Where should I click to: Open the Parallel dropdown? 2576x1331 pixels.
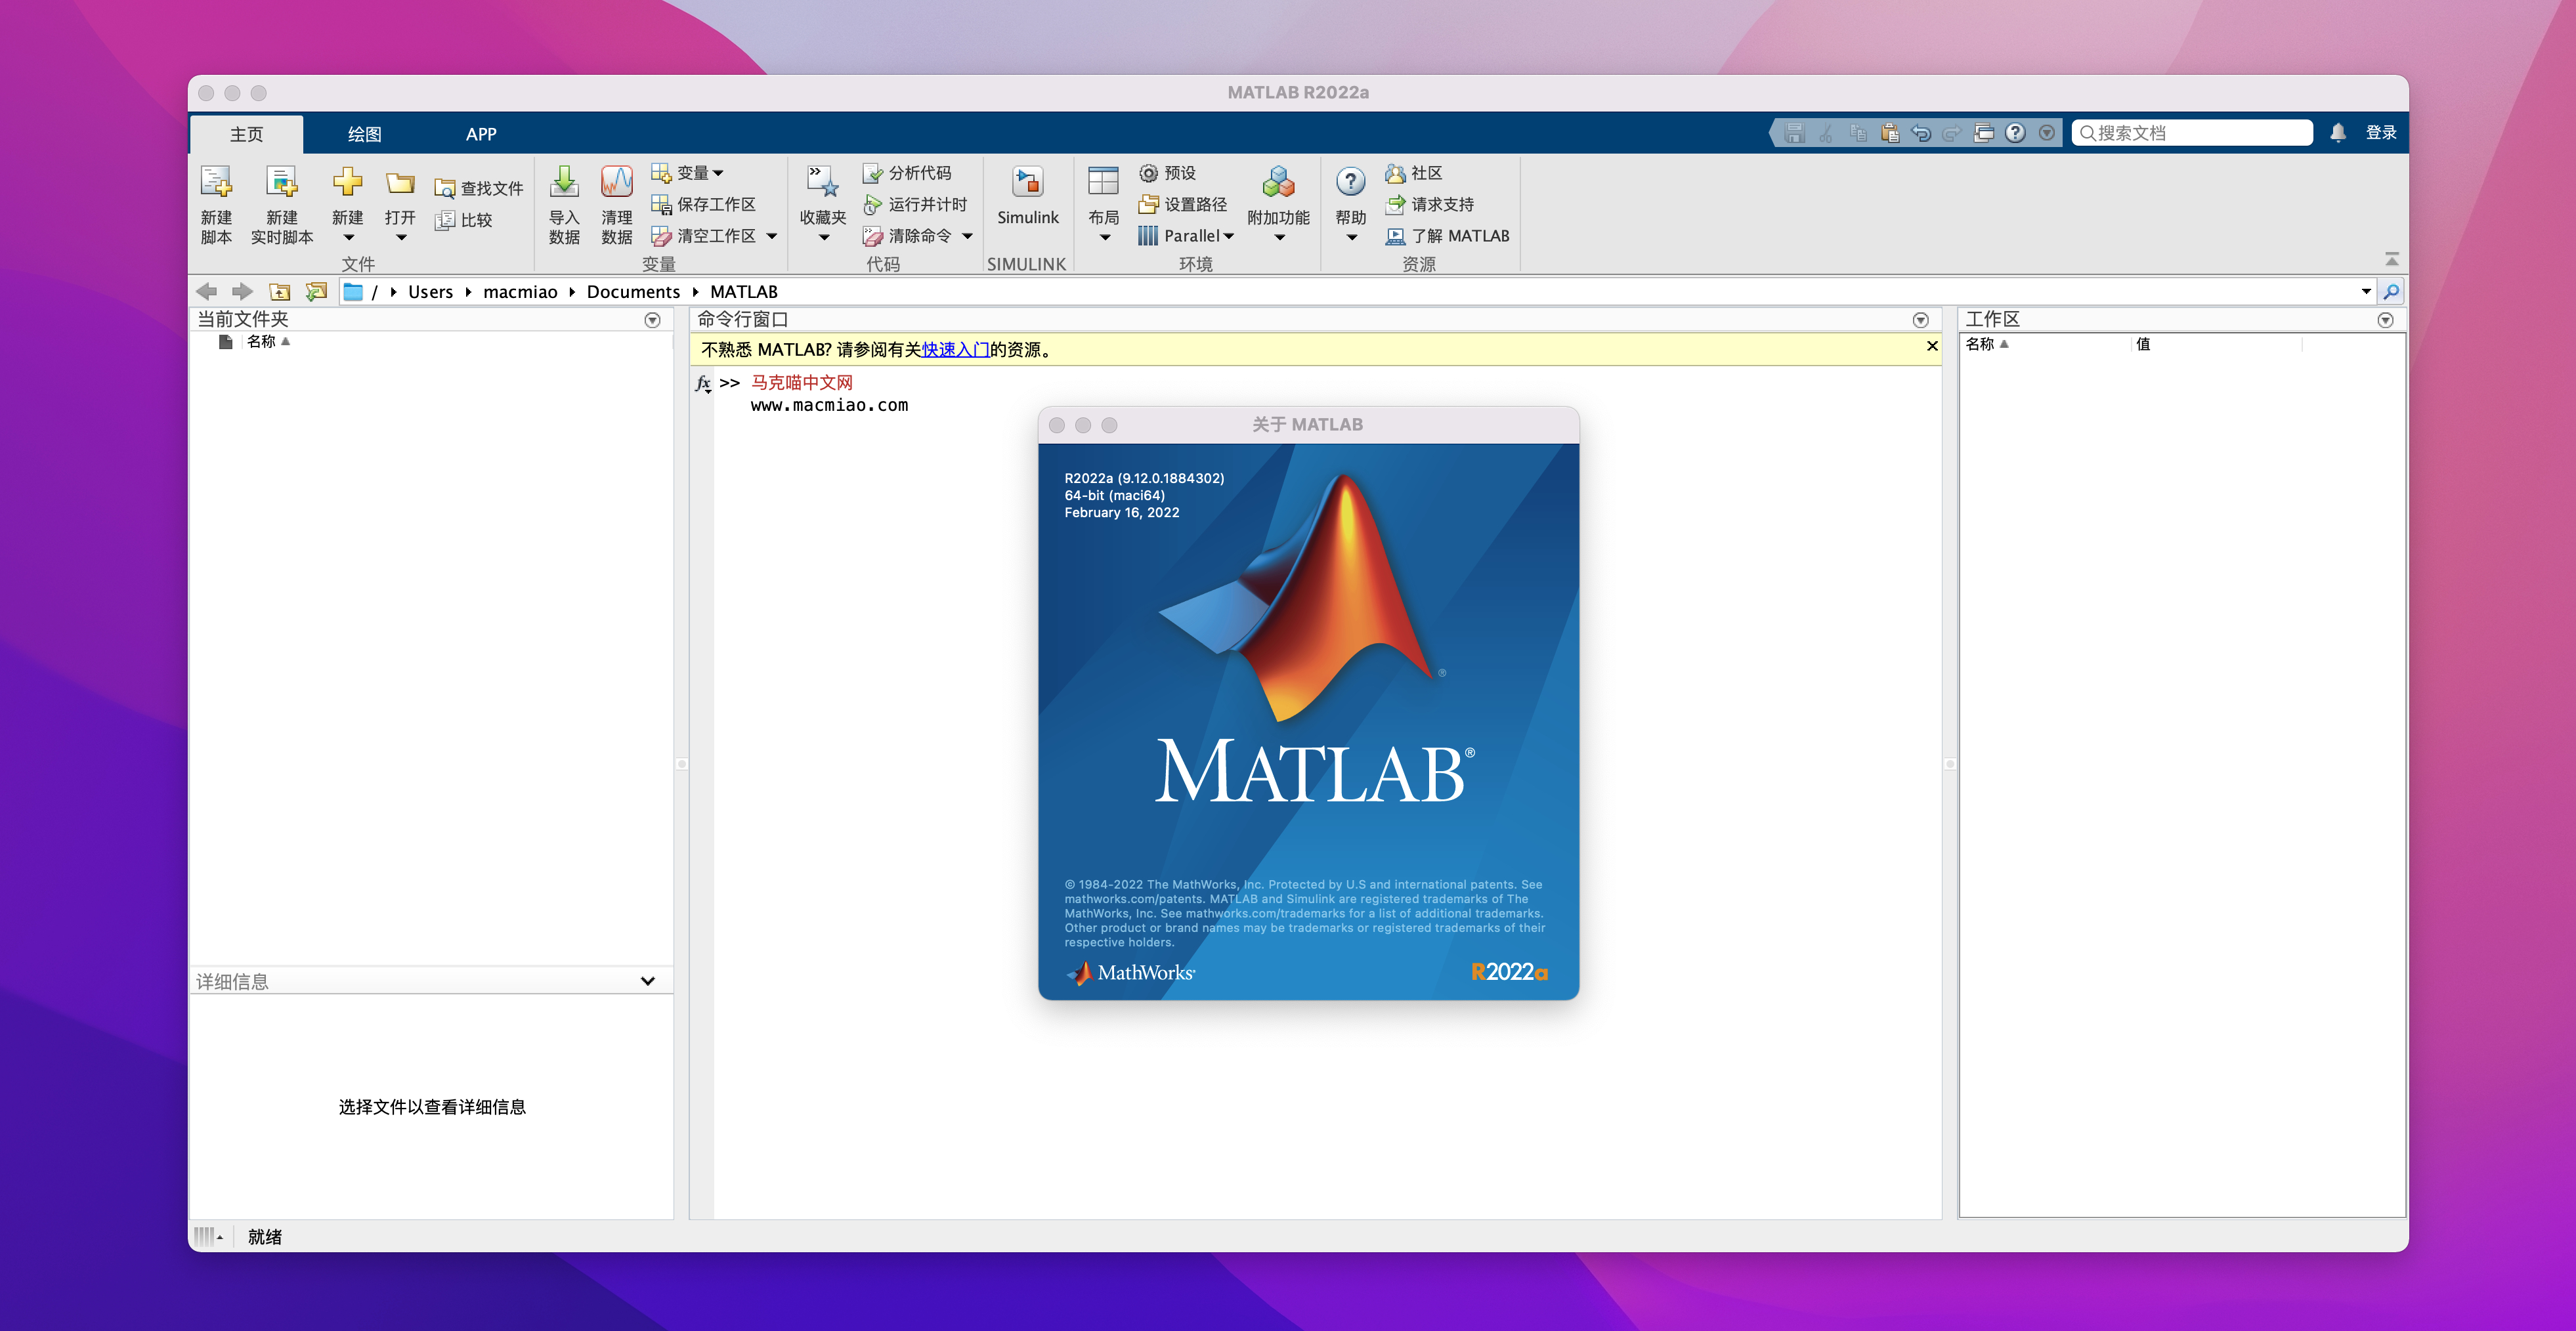(1187, 236)
